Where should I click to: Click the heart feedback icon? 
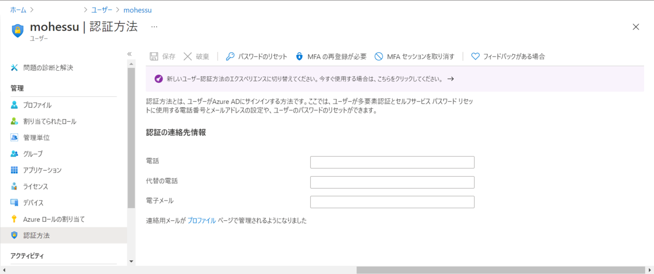[x=475, y=56]
